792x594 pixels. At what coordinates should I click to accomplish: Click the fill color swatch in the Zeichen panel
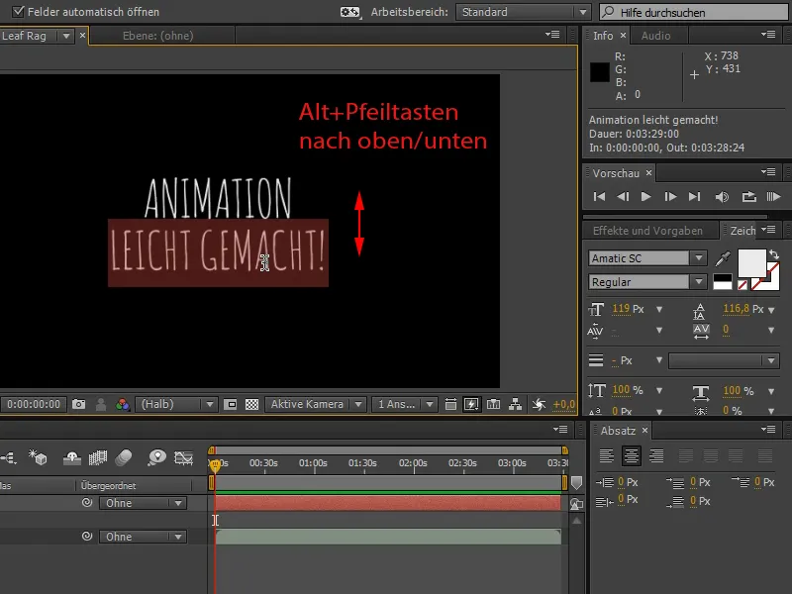[754, 260]
